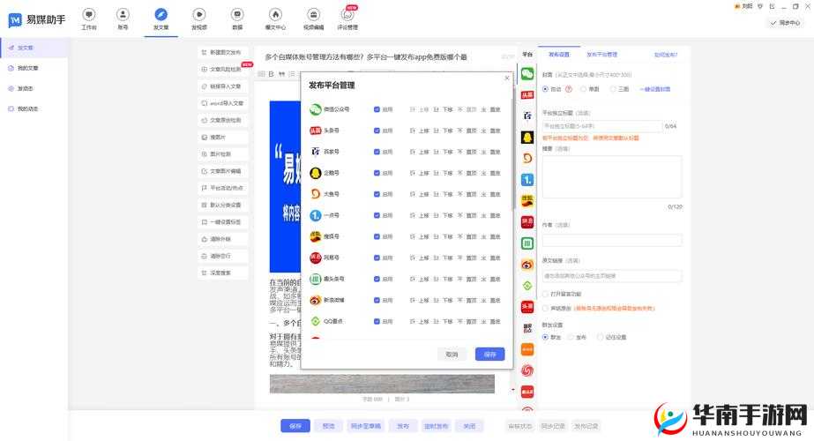Click the 一键设置封面 link
Viewport: 814px width, 441px height.
654,89
